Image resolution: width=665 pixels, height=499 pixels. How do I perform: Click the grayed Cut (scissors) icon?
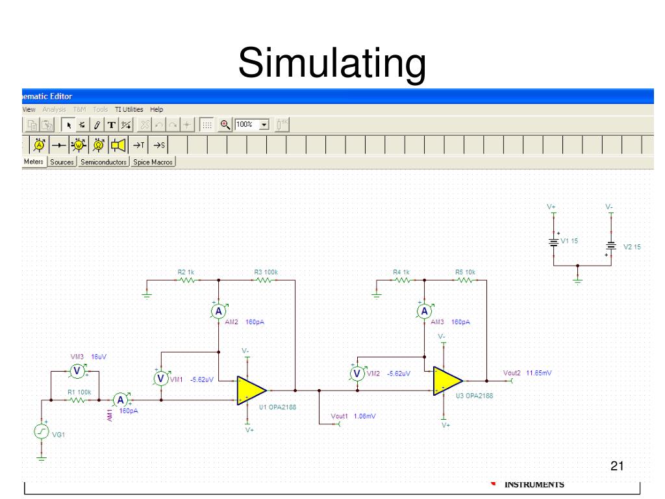tap(145, 125)
